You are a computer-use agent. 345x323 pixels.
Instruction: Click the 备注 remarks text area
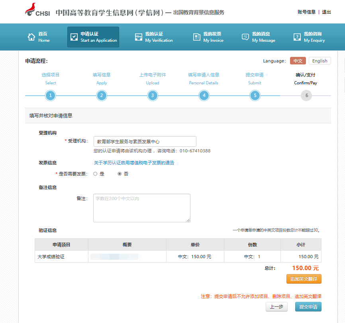[141, 208]
